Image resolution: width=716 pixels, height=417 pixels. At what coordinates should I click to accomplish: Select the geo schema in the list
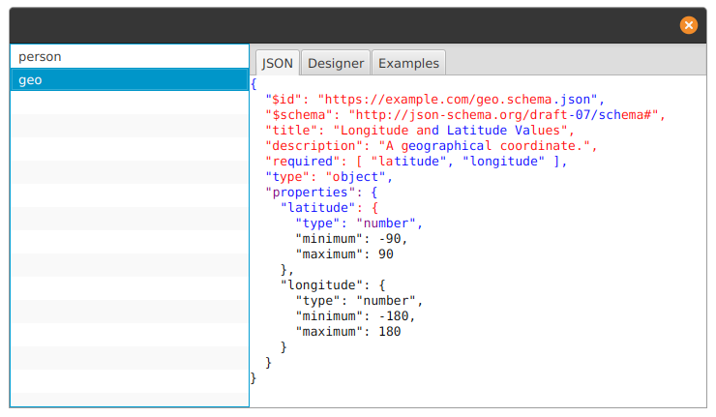(130, 80)
